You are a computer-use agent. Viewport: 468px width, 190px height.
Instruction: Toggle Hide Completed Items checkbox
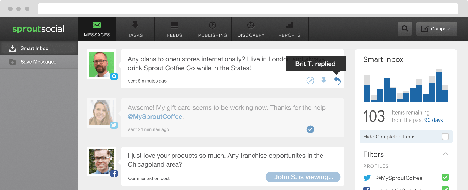coord(445,137)
